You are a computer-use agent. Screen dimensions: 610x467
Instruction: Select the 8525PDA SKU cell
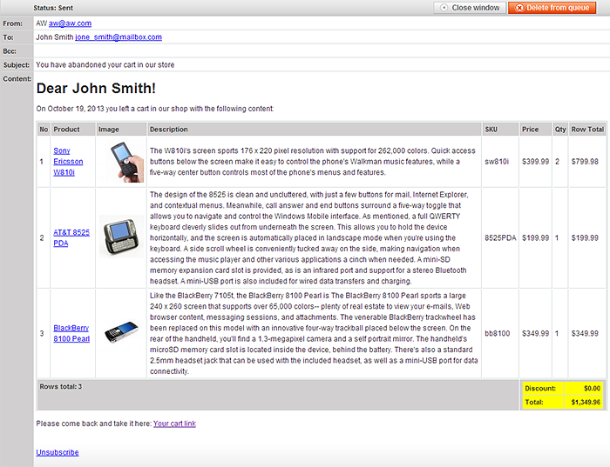pos(500,238)
